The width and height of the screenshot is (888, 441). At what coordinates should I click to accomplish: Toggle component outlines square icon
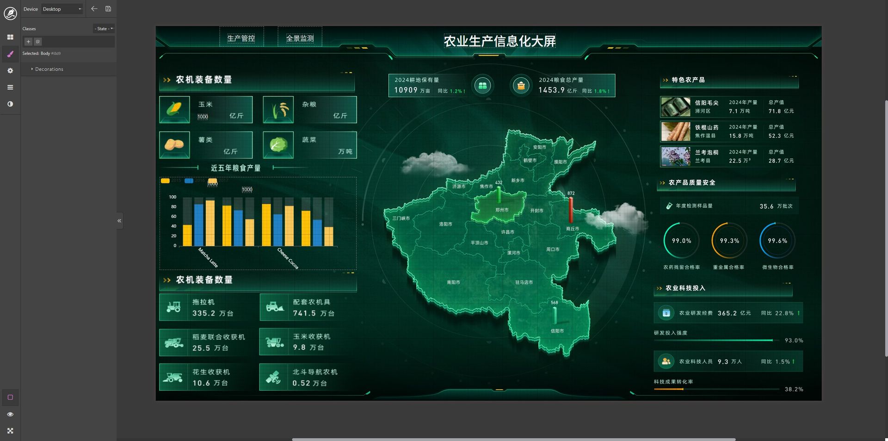[10, 398]
